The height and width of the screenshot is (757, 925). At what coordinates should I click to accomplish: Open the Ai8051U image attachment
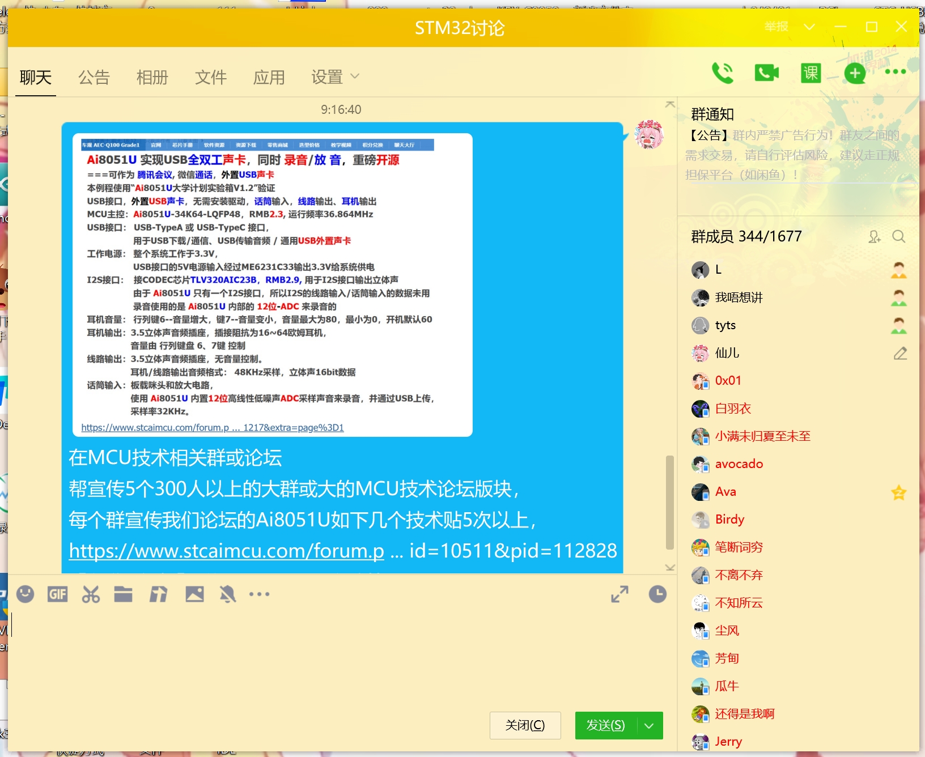click(273, 285)
